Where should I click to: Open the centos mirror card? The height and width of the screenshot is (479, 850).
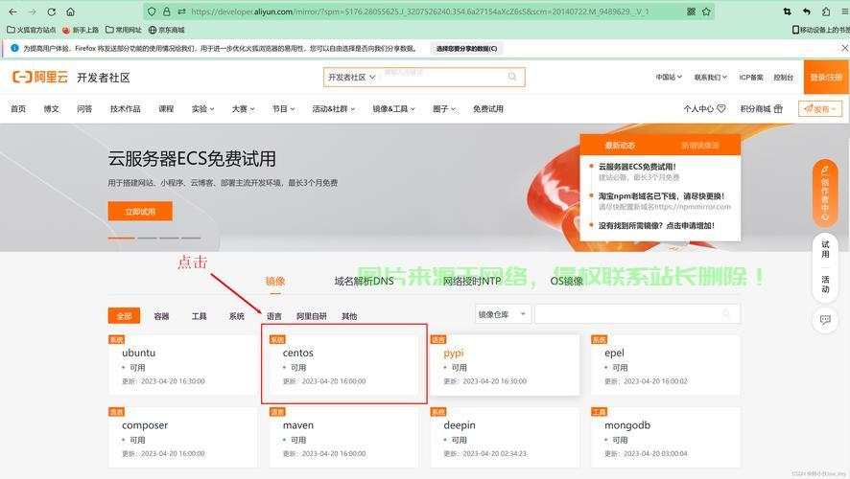pos(343,364)
